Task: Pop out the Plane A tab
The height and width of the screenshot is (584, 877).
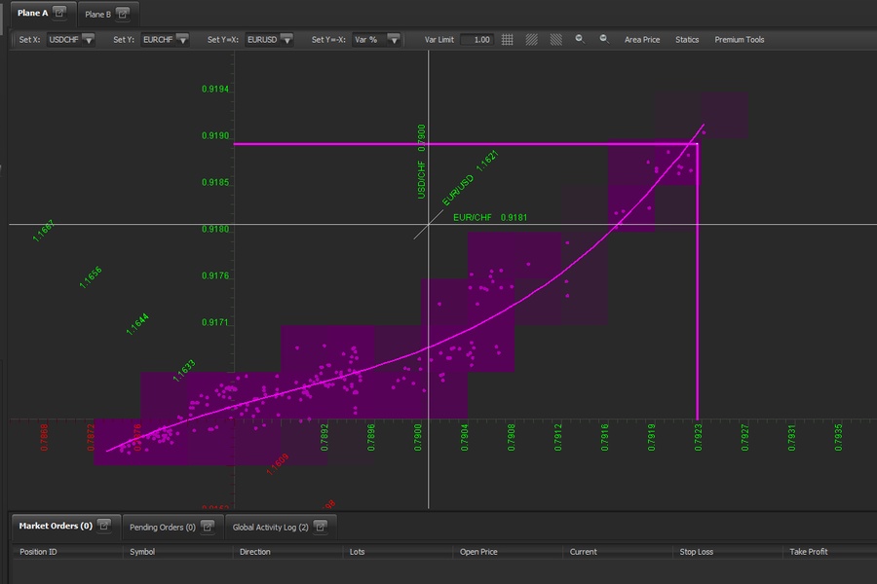Action: coord(59,13)
